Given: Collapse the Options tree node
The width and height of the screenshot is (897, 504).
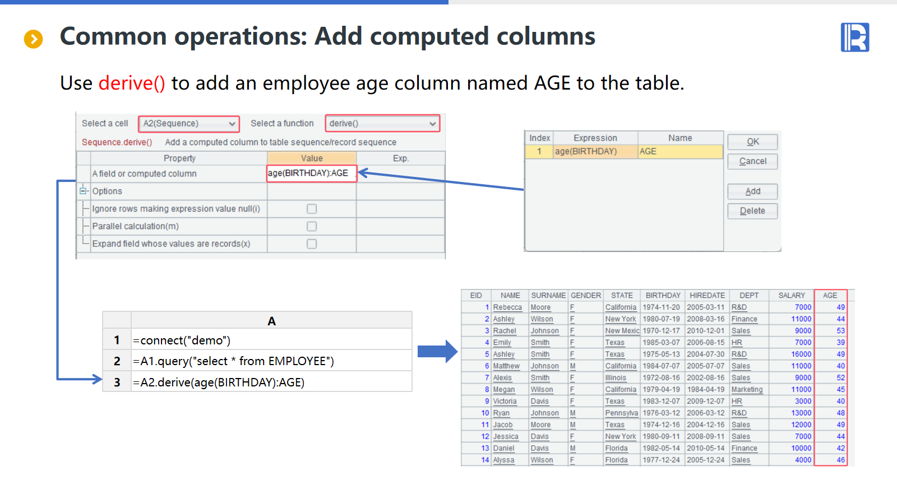Looking at the screenshot, I should tap(83, 191).
